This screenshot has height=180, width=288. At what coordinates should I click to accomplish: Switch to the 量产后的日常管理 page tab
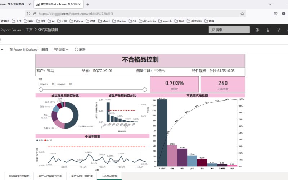[x=82, y=176]
